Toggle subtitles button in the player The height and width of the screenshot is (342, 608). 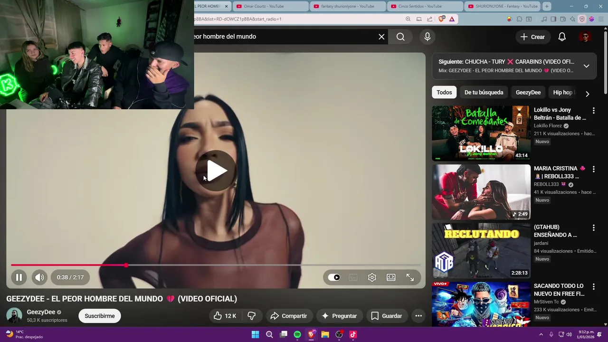353,277
